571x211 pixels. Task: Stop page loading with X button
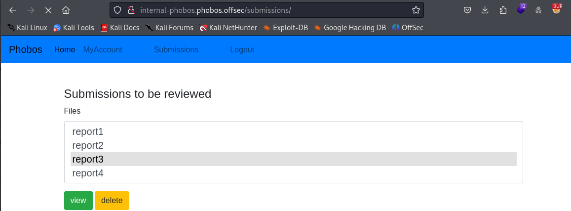point(48,10)
